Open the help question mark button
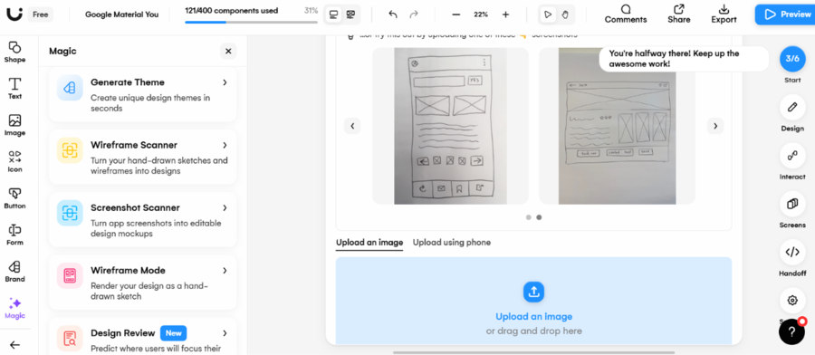 click(x=791, y=331)
